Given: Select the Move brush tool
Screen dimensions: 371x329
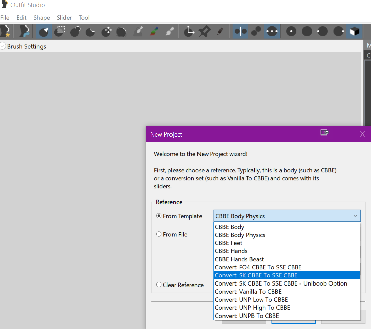Looking at the screenshot, I should (x=106, y=31).
